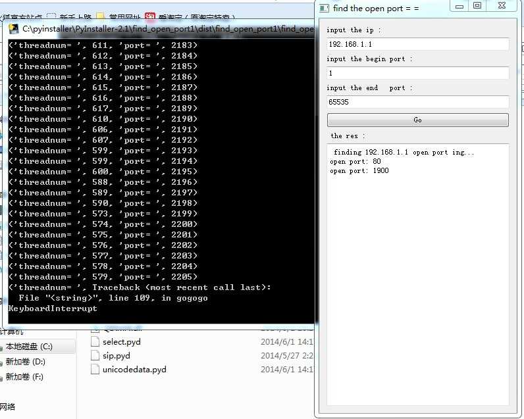Viewport: 524px width, 419px height.
Task: Click the end port field containing 65535
Action: click(418, 102)
